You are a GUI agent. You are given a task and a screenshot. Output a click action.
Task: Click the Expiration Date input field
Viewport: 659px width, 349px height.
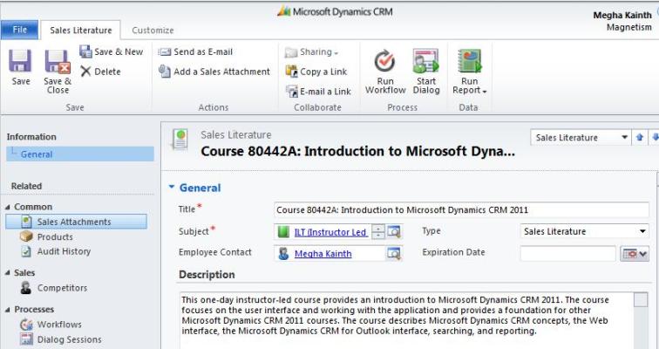[x=567, y=254]
